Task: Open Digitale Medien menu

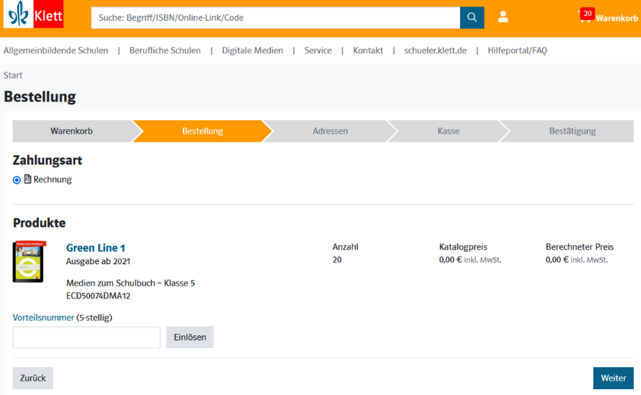Action: tap(253, 50)
